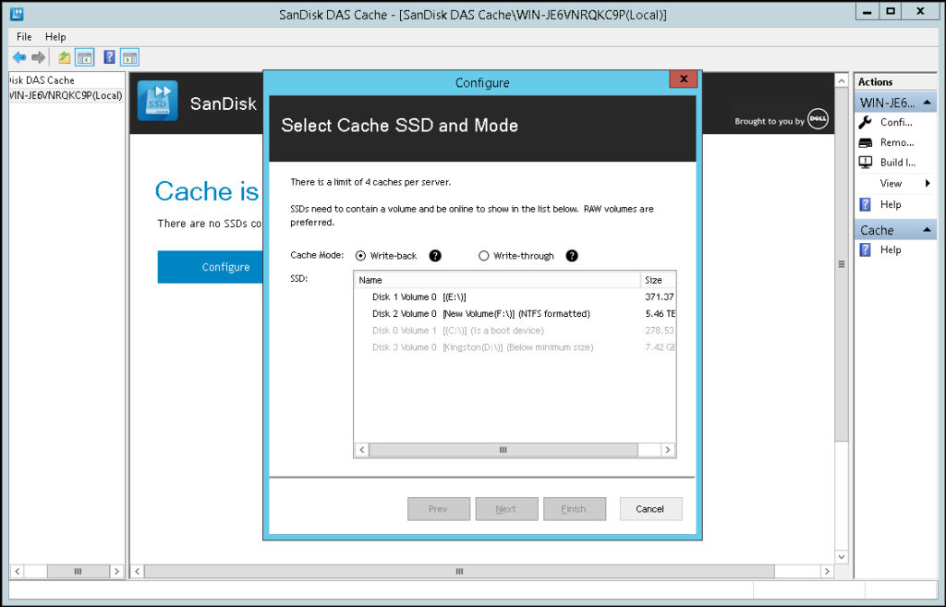The width and height of the screenshot is (946, 607).
Task: Click the blue help book toolbar icon
Action: pos(109,57)
